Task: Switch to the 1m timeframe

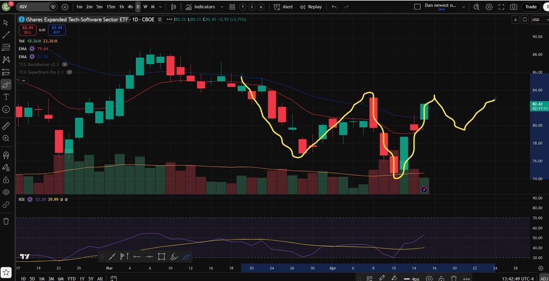Action: (80, 7)
